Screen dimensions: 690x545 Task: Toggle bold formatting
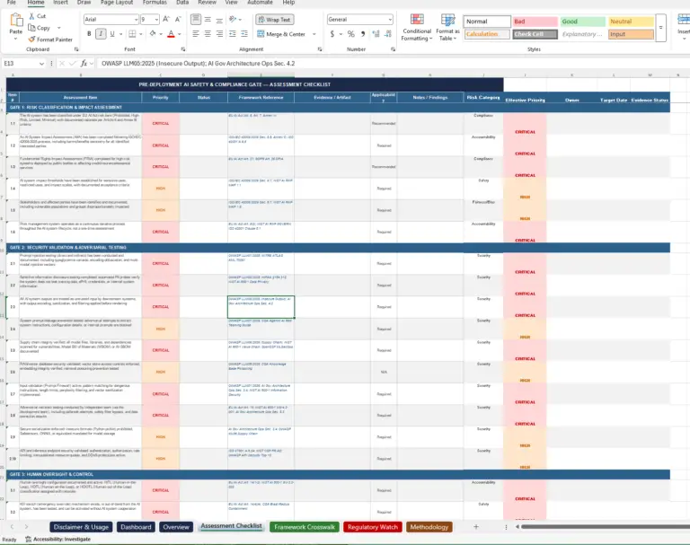pos(88,34)
